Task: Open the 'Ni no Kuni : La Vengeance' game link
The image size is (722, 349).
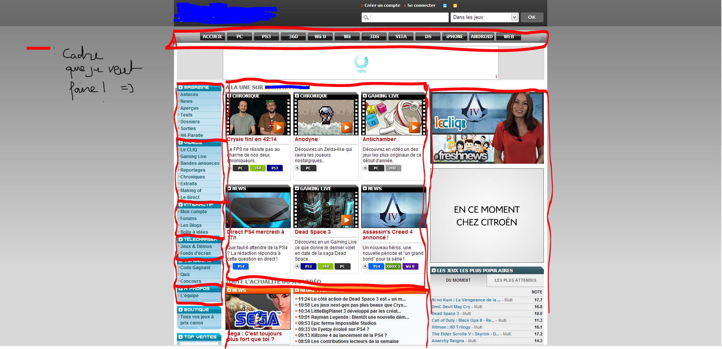Action: point(466,300)
